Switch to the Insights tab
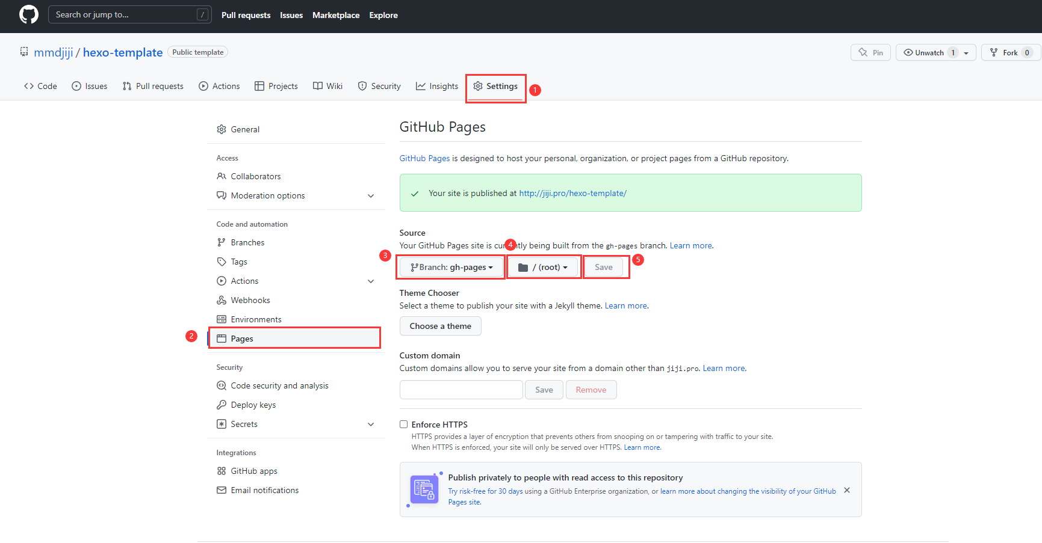The height and width of the screenshot is (543, 1042). click(437, 86)
